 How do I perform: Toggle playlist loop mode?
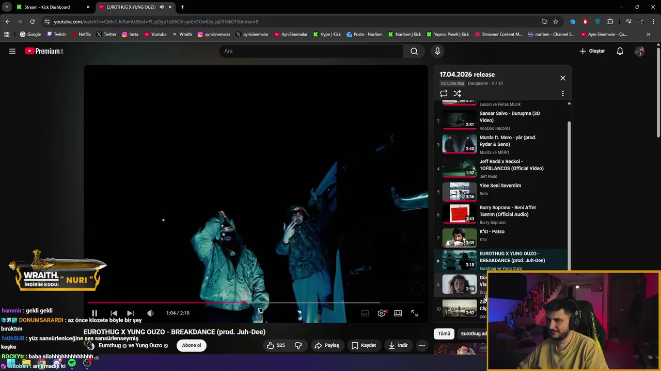point(444,94)
